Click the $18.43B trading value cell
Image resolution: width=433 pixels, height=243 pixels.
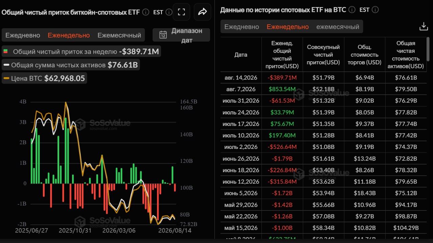point(365,193)
